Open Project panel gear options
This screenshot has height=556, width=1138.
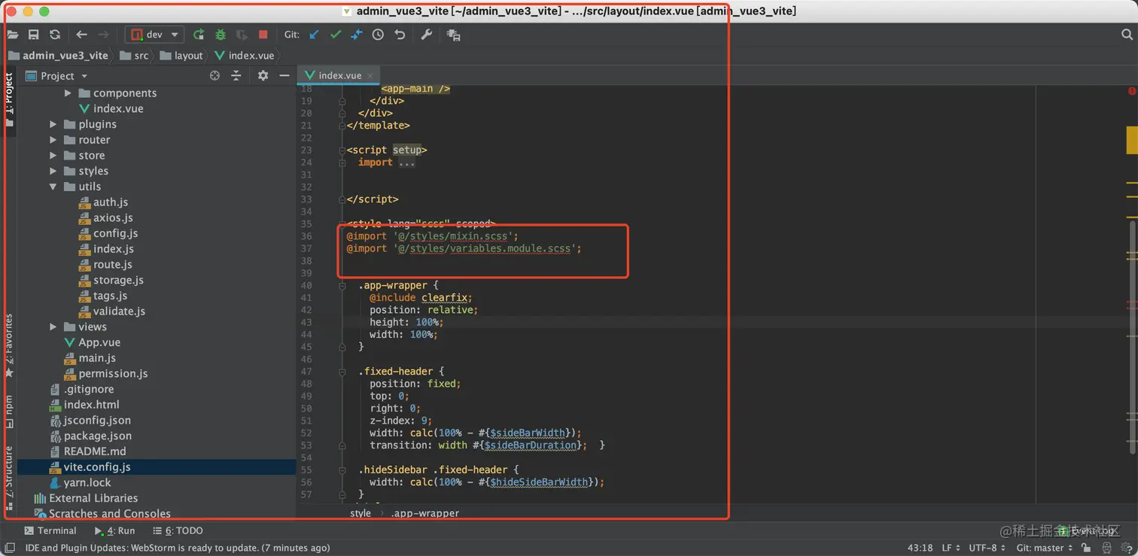[263, 75]
